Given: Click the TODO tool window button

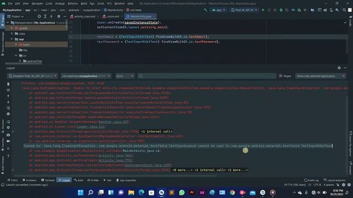Looking at the screenshot, I should click(x=12, y=180).
